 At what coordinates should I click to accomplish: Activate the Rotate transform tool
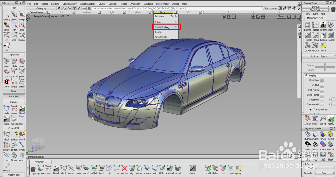coord(14,62)
